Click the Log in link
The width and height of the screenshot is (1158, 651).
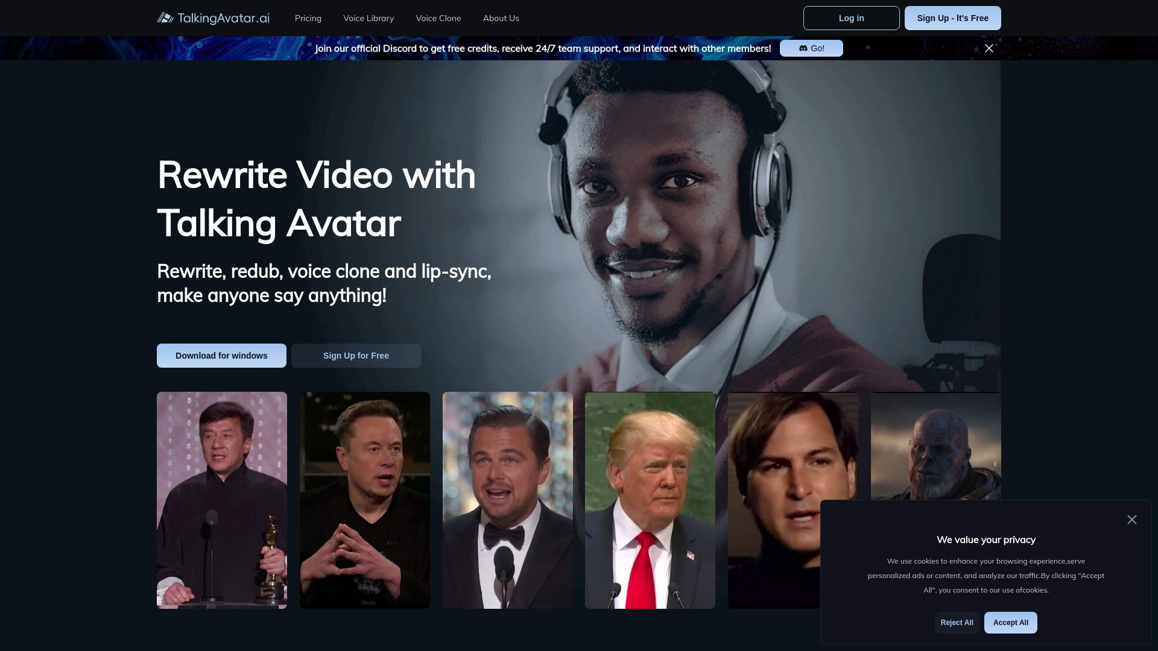pos(851,17)
